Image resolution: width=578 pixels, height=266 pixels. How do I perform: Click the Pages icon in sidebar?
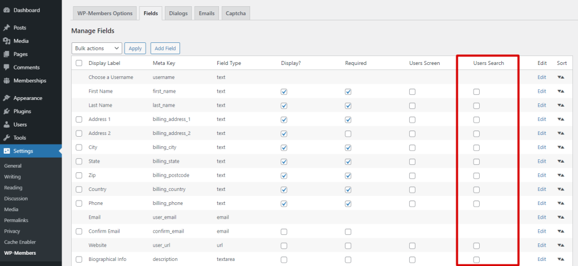[x=7, y=54]
